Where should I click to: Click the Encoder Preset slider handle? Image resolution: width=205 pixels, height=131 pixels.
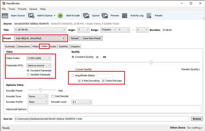point(40,90)
